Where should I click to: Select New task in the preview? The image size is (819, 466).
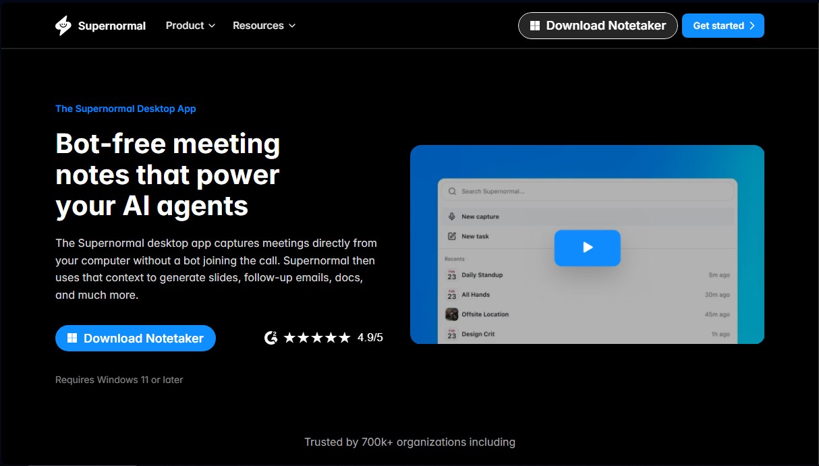tap(587, 236)
